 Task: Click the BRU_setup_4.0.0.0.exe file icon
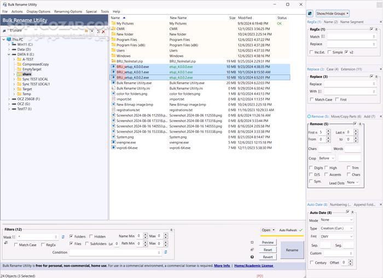point(113,66)
